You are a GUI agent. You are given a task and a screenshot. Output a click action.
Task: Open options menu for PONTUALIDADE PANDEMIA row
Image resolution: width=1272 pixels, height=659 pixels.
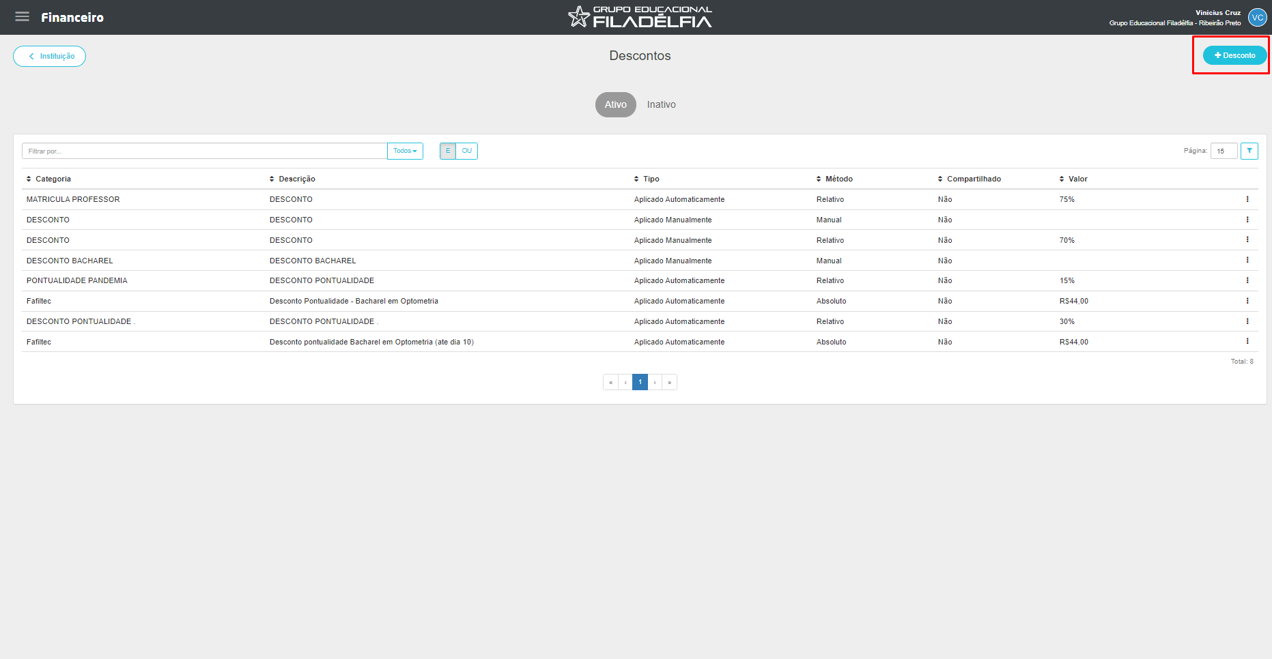tap(1247, 280)
